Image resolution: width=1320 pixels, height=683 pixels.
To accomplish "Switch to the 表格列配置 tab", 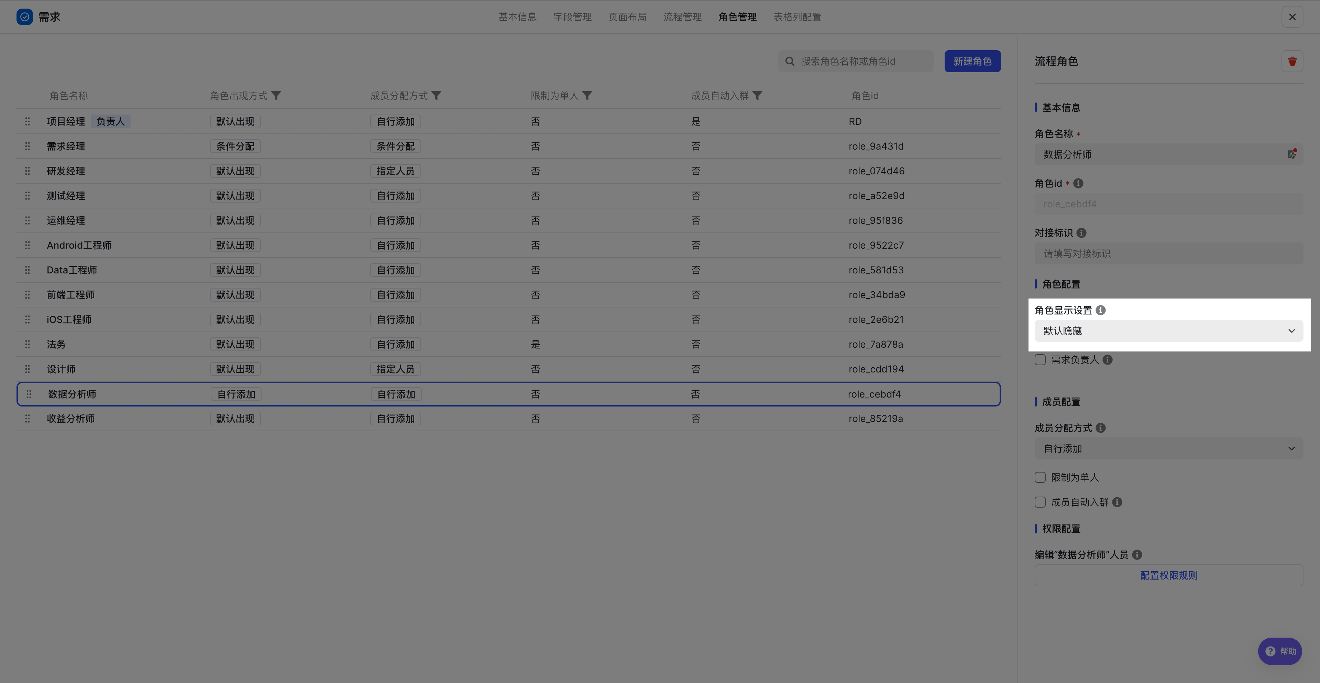I will 797,17.
